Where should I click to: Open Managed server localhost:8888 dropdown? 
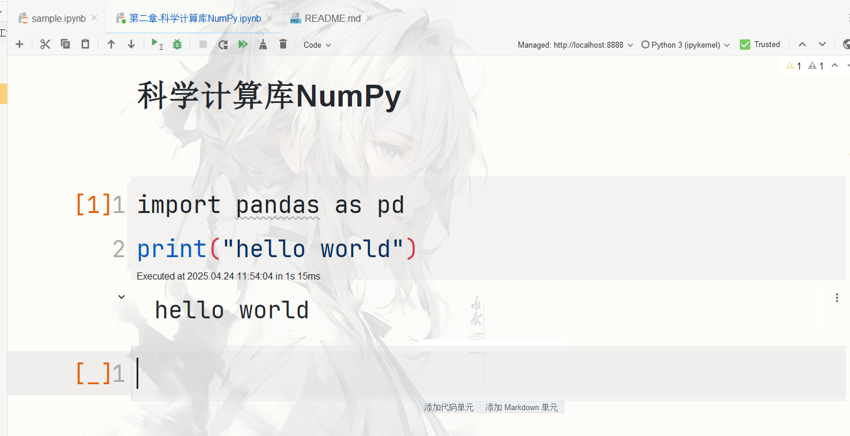[575, 45]
